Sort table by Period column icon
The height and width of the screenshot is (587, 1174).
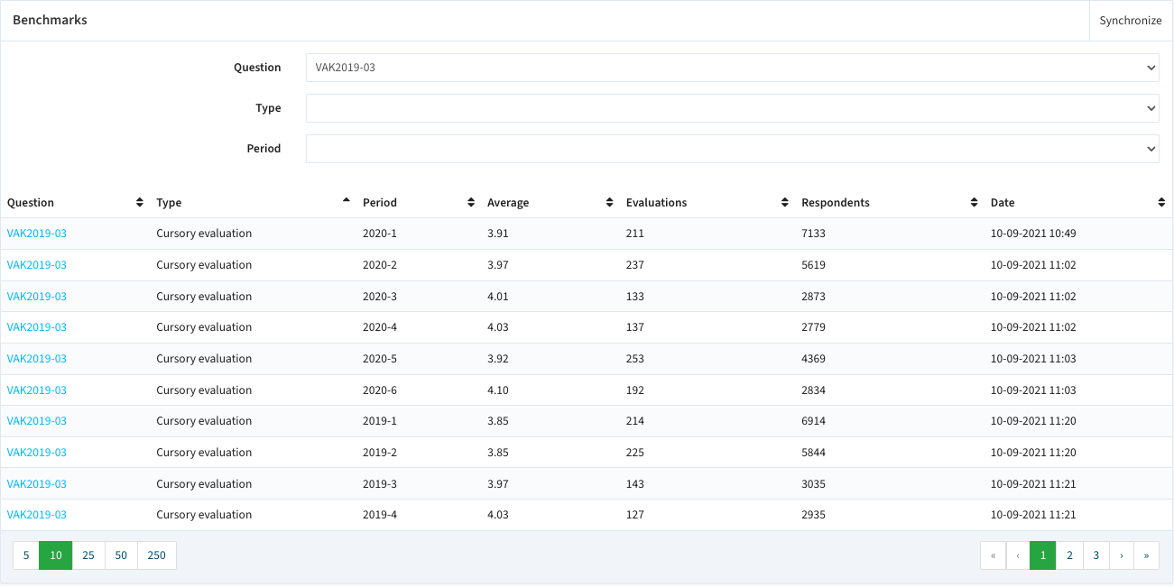pyautogui.click(x=471, y=203)
